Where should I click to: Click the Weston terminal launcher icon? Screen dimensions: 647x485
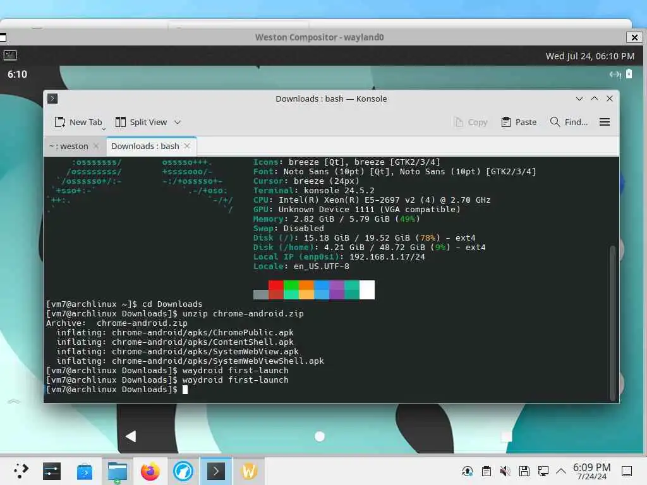pos(10,55)
